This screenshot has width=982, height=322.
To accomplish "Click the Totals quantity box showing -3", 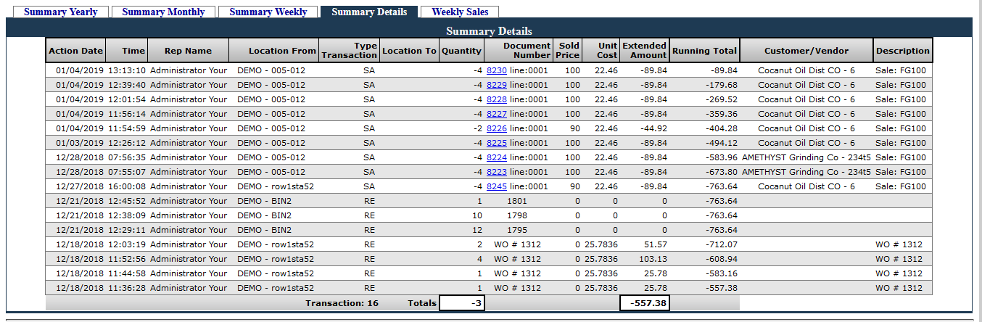I will (x=462, y=303).
